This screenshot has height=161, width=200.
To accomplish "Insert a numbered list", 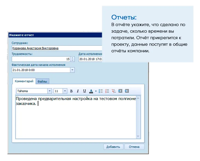I will [107, 91].
